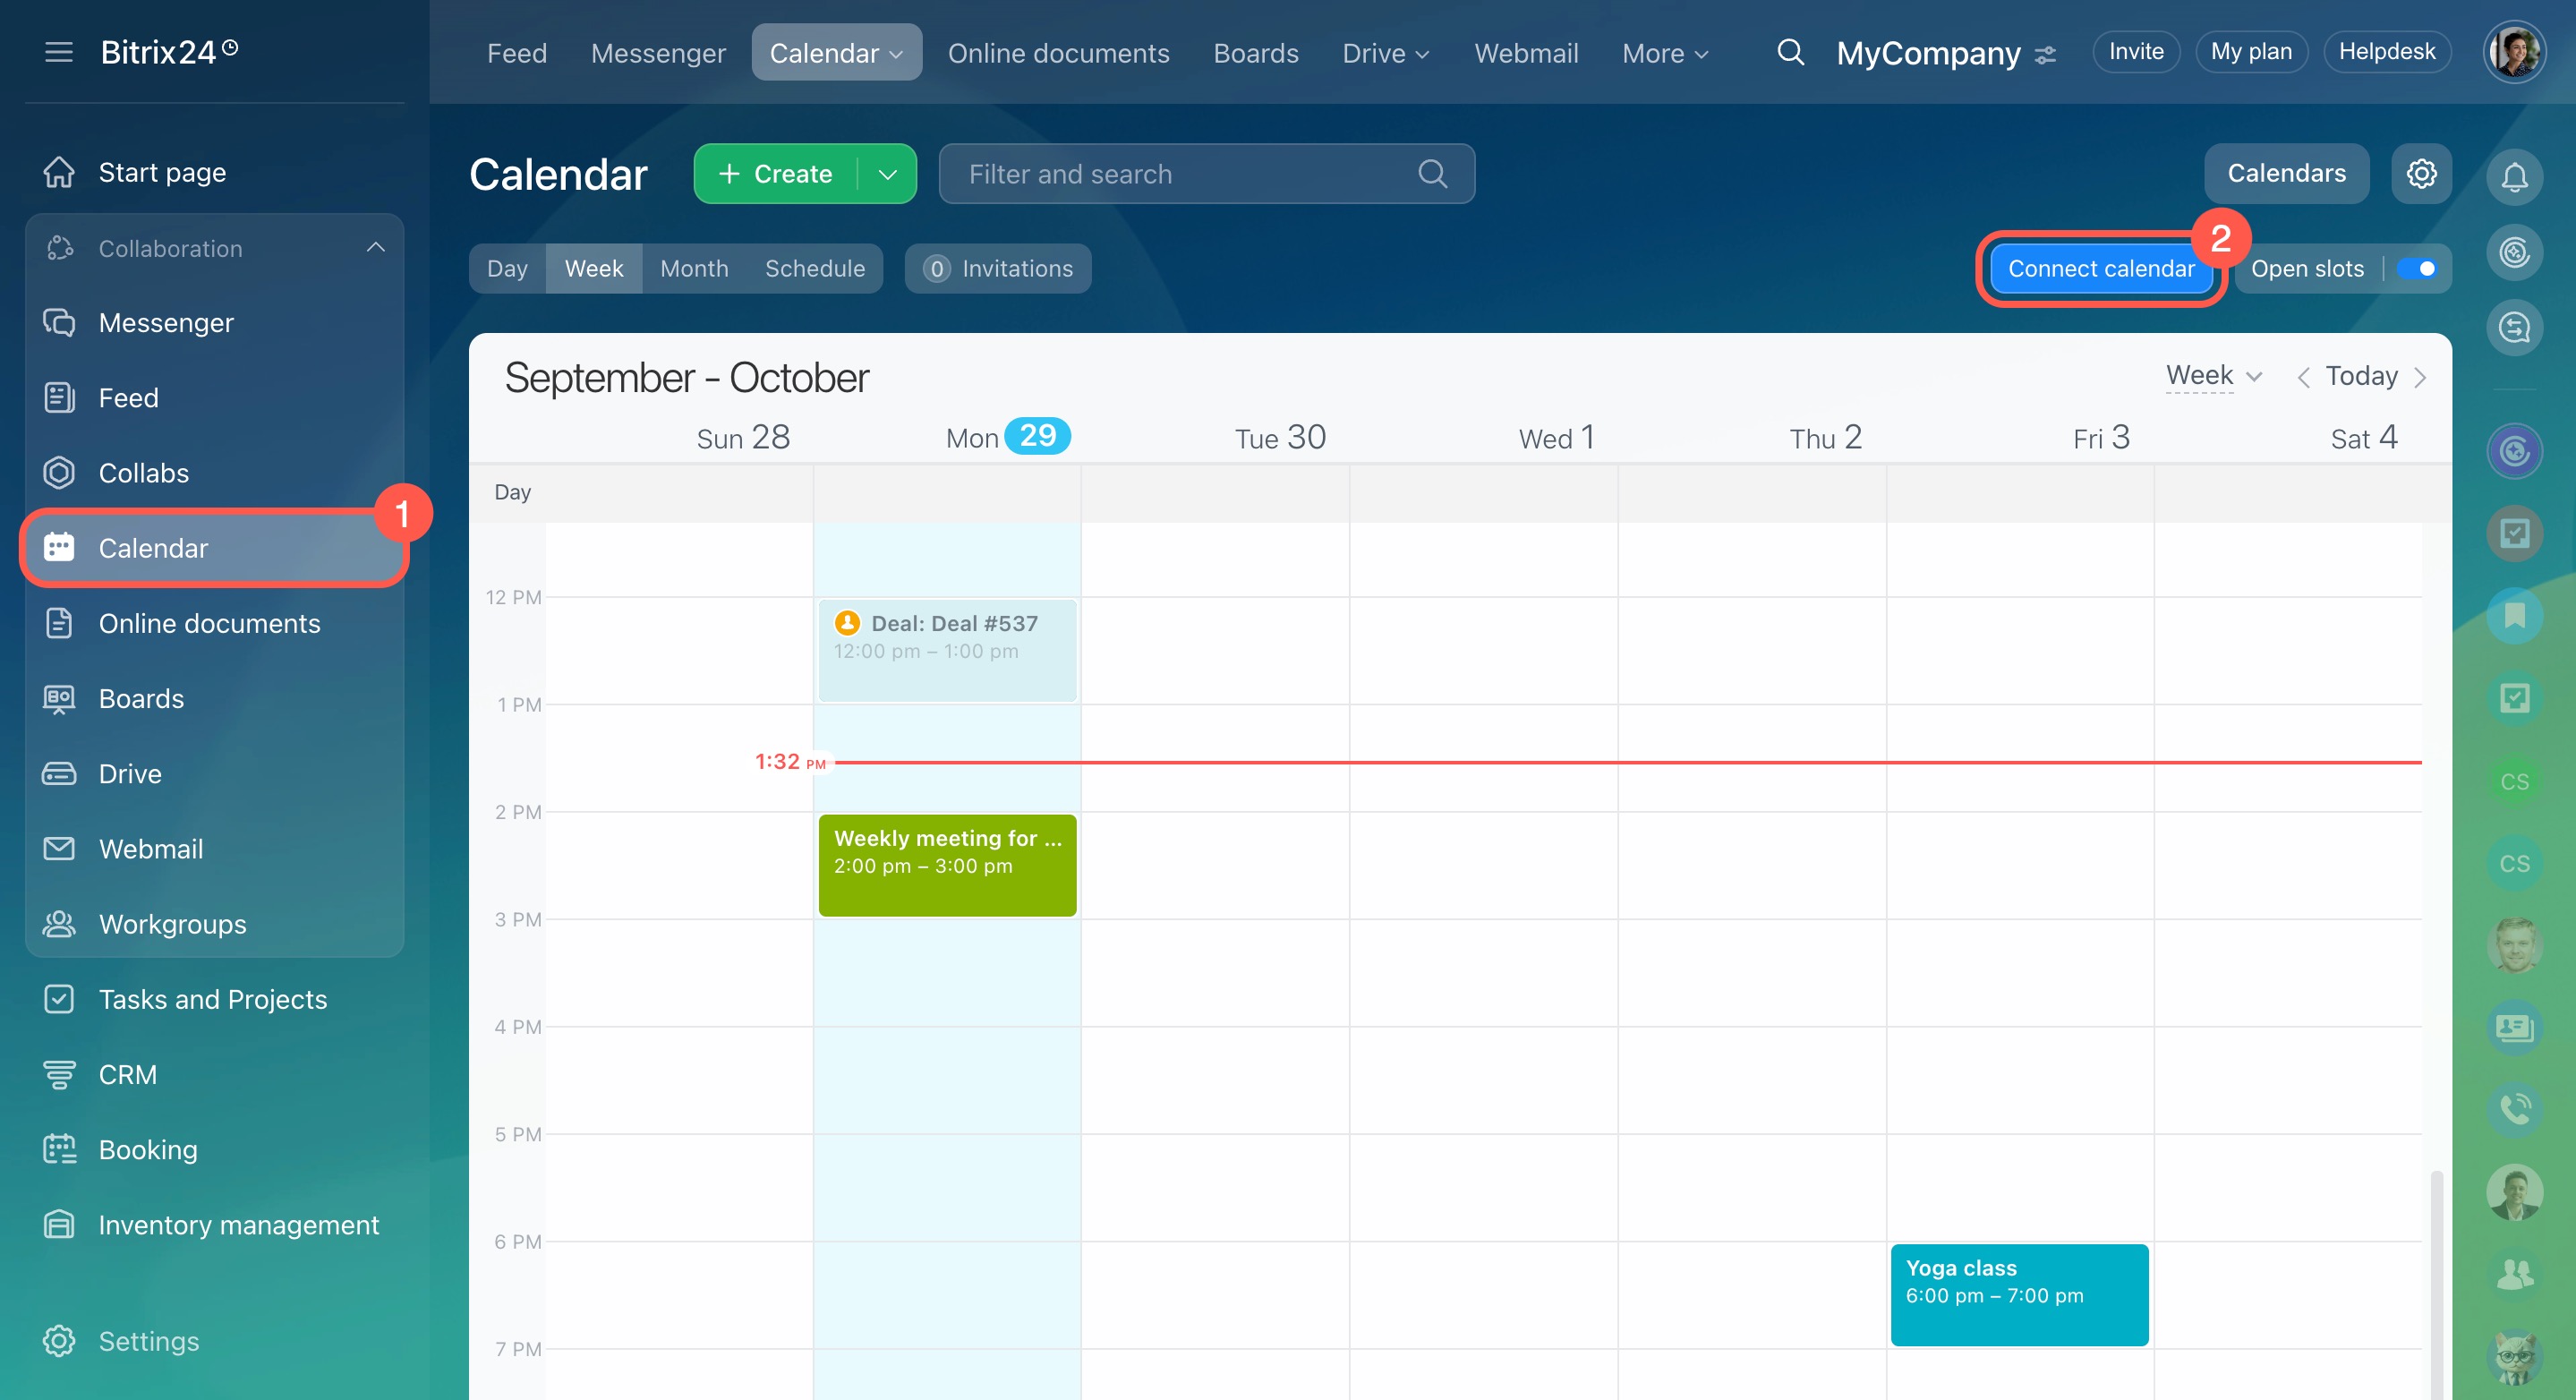Open Inventory management sidebar item
2576x1400 pixels.
click(238, 1225)
